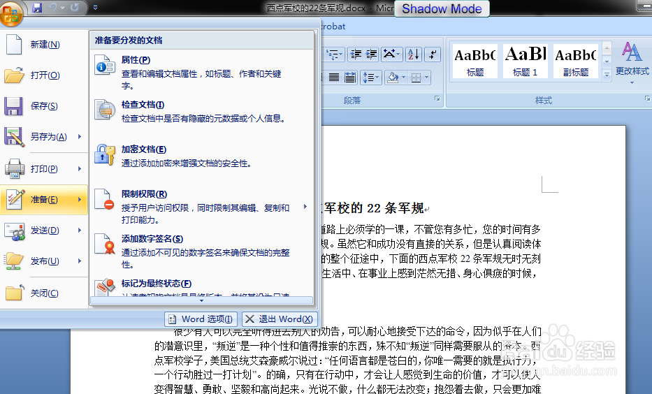Viewport: 652px width, 394px height.
Task: Click the 发布(U) menu entry
Action: pos(44,261)
